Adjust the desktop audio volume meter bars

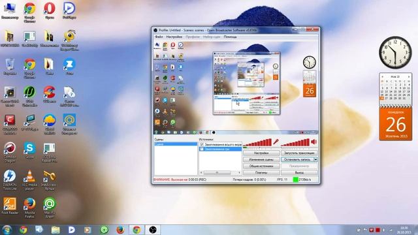tap(296, 142)
